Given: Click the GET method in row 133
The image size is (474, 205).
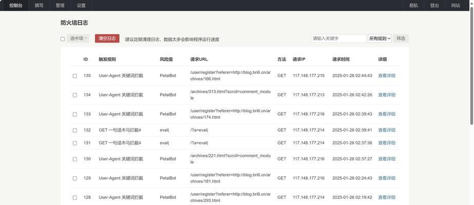Looking at the screenshot, I should pos(282,114).
